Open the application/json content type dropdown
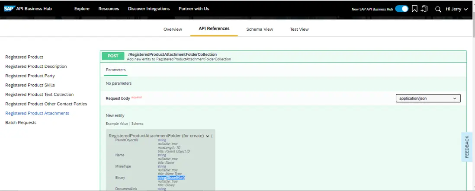The width and height of the screenshot is (475, 191). point(428,99)
